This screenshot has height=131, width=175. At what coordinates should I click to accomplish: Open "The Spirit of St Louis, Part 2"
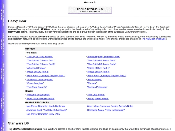(x=102, y=60)
